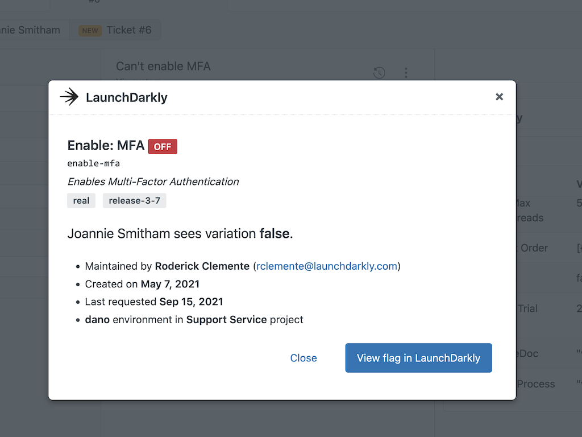Open the rclemente@launchdarkly.com email link

(x=327, y=266)
